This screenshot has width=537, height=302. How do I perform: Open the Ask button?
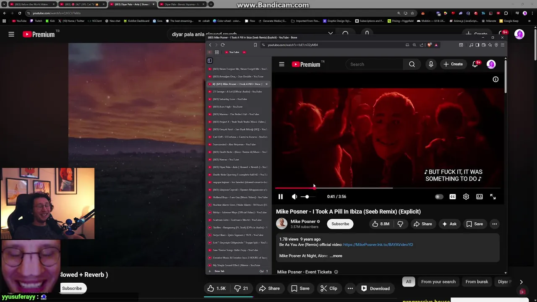point(449,224)
